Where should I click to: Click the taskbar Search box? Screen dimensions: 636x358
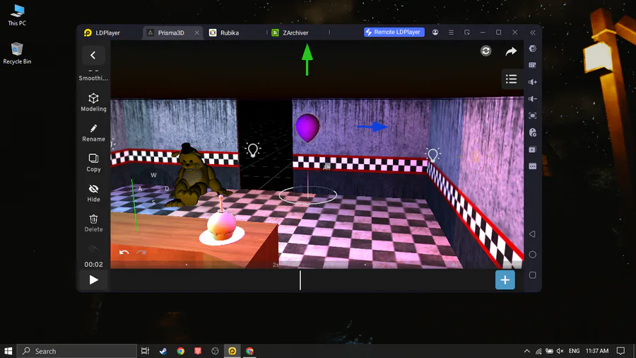[77, 351]
